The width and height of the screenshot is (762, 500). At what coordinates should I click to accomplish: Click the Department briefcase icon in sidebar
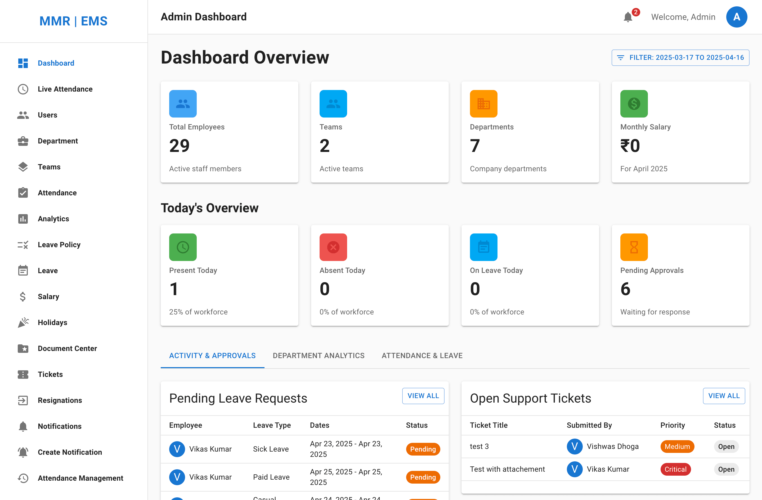(x=23, y=141)
